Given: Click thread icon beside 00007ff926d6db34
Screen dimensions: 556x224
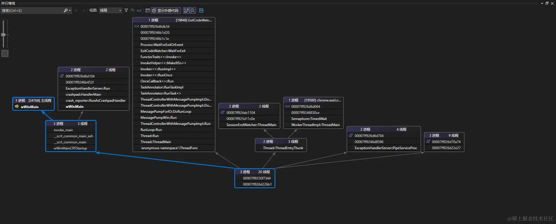Looking at the screenshot, I should point(137,26).
